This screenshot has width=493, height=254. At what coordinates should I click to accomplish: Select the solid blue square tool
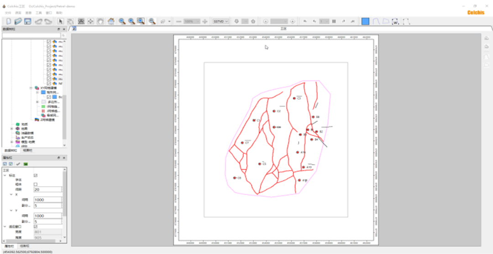(x=365, y=21)
